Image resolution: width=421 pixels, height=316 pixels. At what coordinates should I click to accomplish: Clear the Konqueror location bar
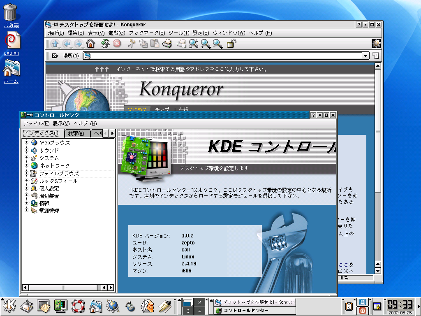coord(55,56)
